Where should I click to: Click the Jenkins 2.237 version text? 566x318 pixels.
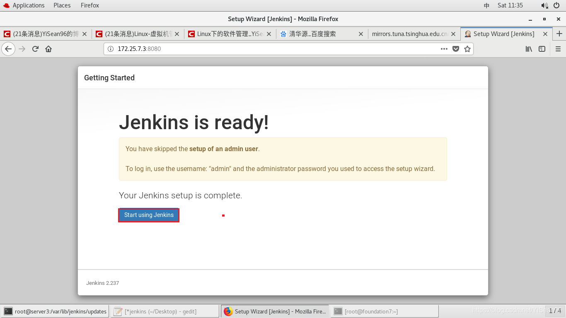point(102,283)
